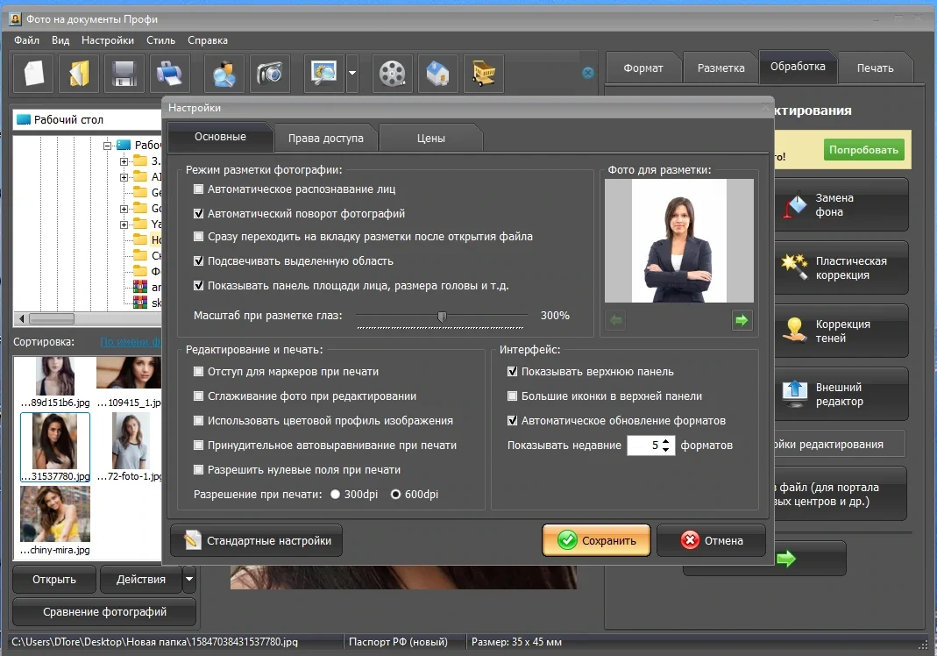Click the Внешний редактор upload arrow icon
This screenshot has width=937, height=656.
coord(795,394)
